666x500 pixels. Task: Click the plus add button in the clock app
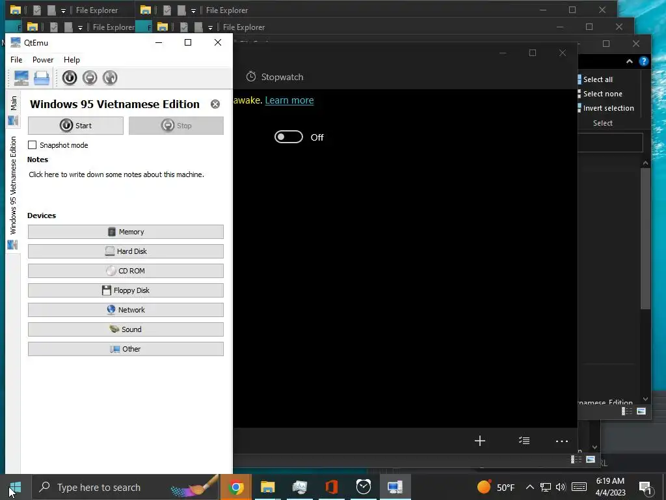point(480,441)
